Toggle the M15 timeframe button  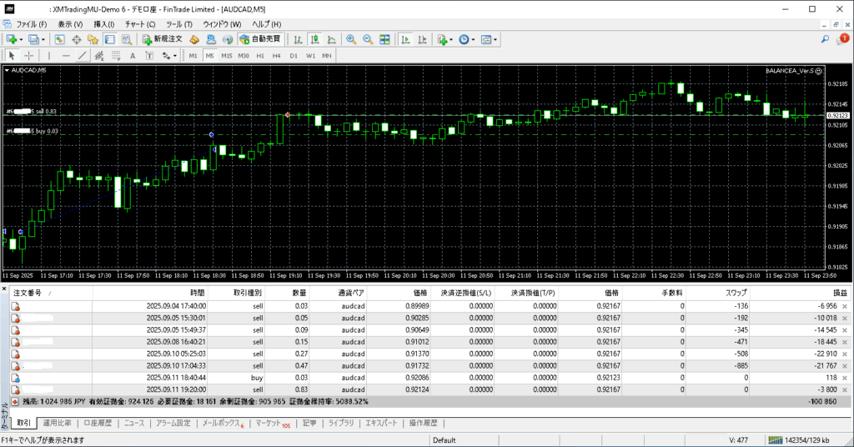point(226,55)
